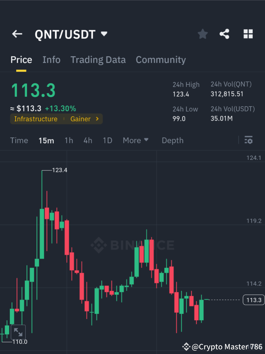265x354 pixels.
Task: Open the share options
Action: [x=224, y=34]
